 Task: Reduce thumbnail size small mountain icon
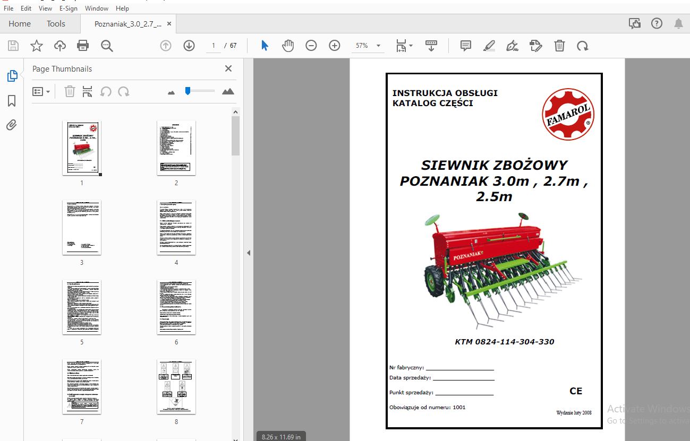coord(171,92)
